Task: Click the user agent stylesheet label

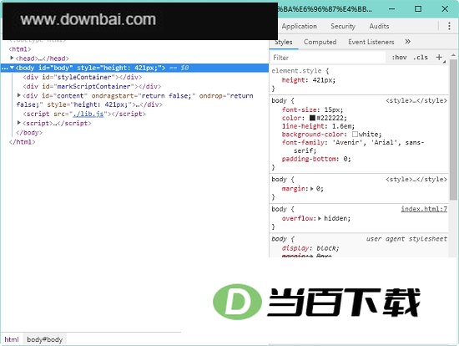Action: coord(406,239)
